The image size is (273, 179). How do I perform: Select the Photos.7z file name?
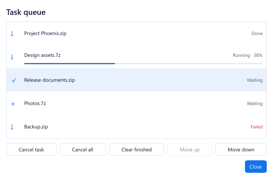click(x=35, y=104)
